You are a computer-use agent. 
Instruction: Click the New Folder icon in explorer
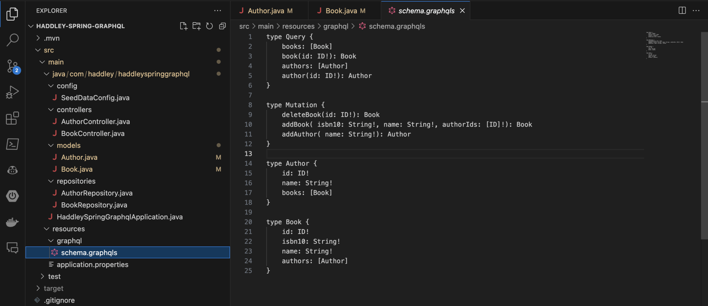197,26
